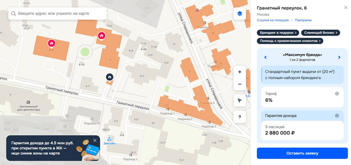
Task: Focus the address search field
Action: click(58, 14)
